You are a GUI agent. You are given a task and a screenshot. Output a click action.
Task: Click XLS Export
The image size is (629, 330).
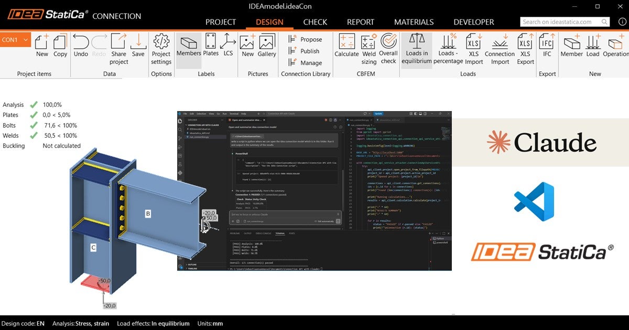525,49
